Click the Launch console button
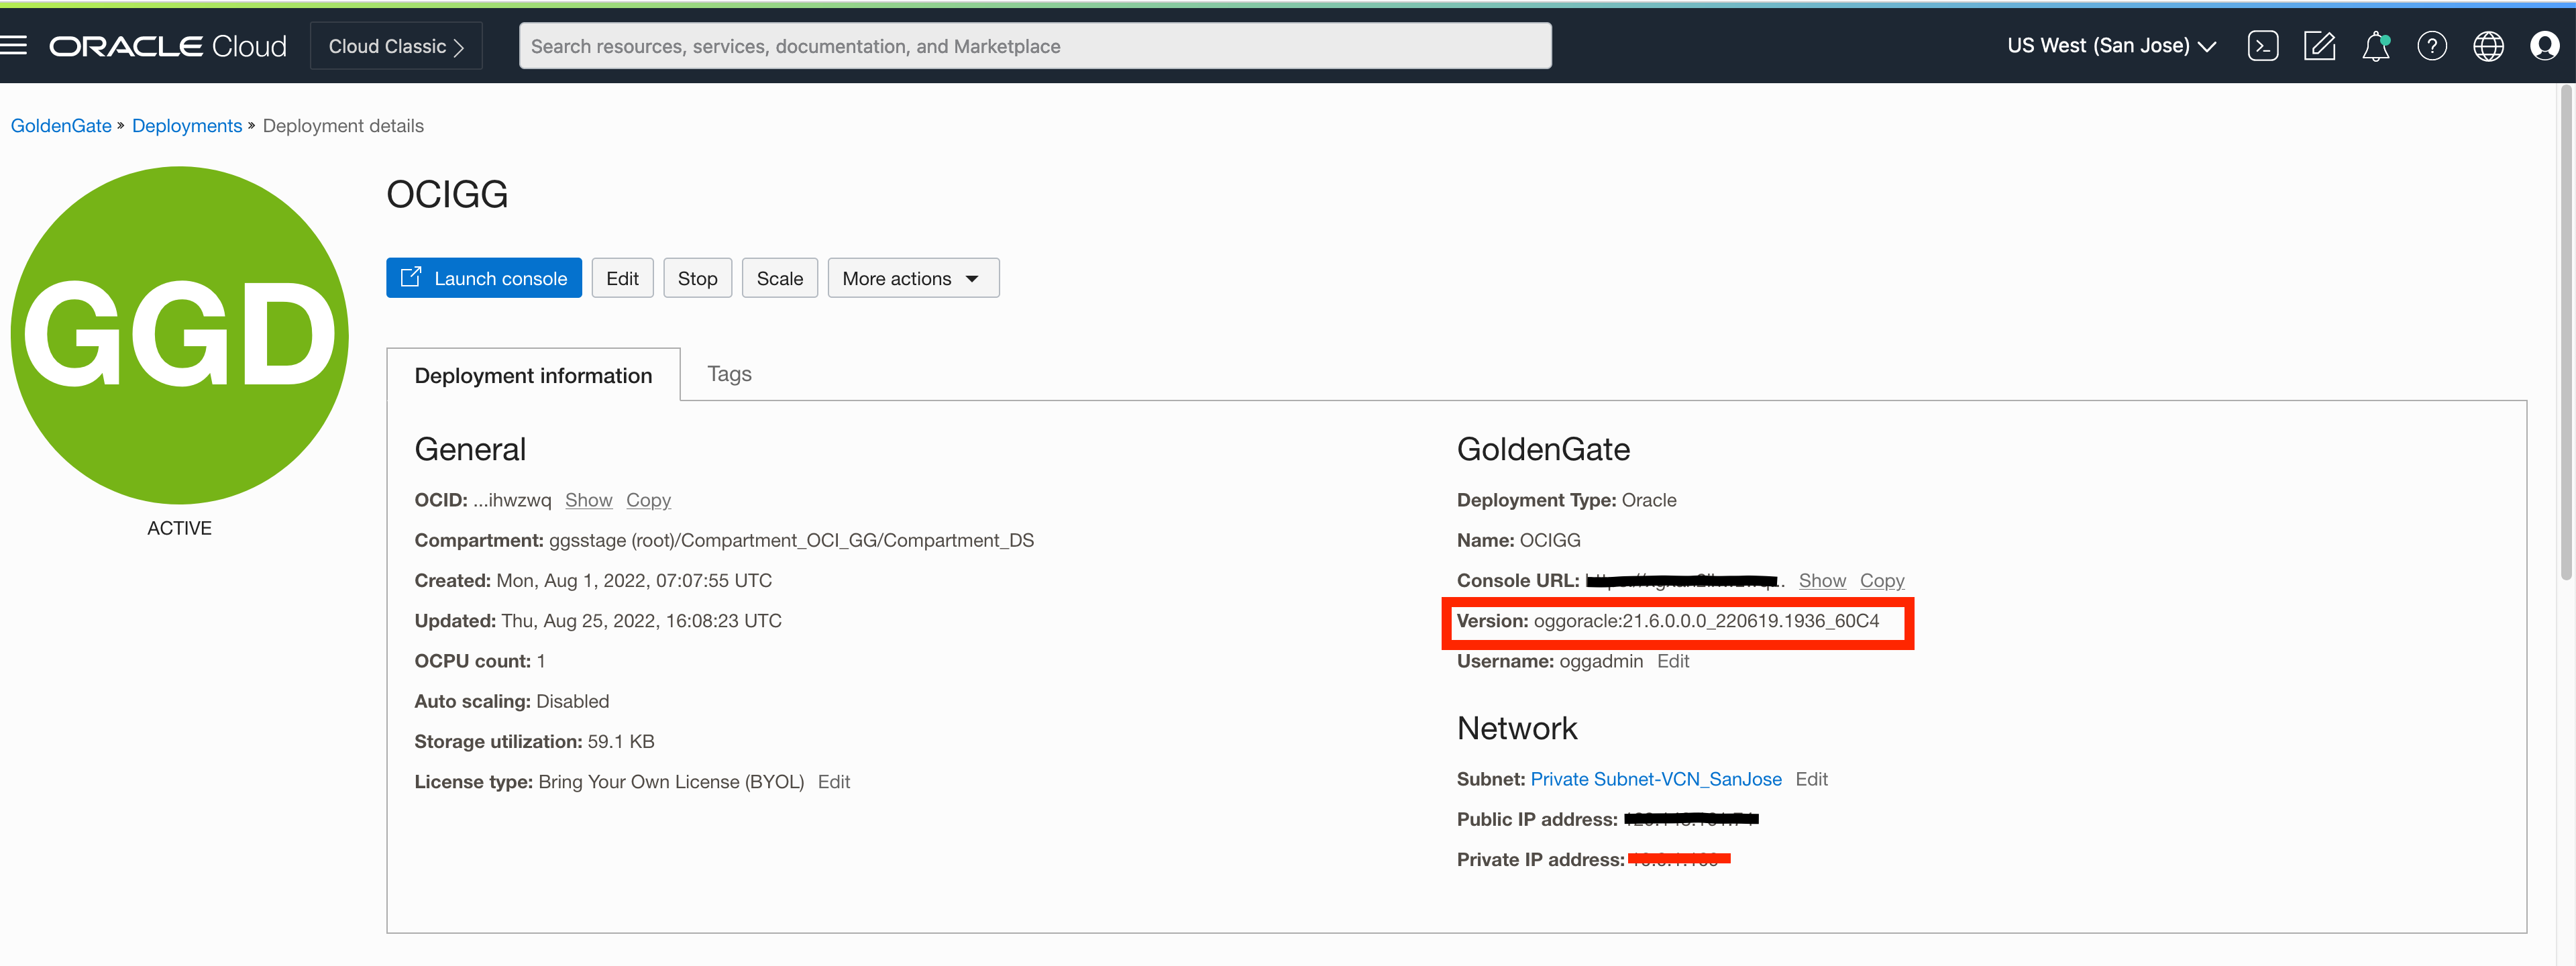 click(483, 278)
